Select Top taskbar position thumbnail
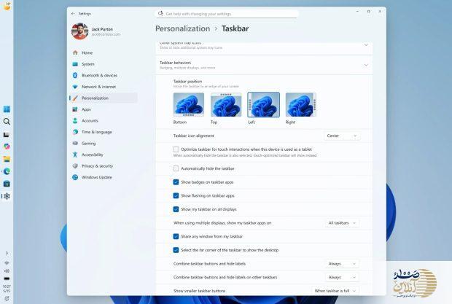Viewport: 452px width, 304px height. [x=226, y=104]
